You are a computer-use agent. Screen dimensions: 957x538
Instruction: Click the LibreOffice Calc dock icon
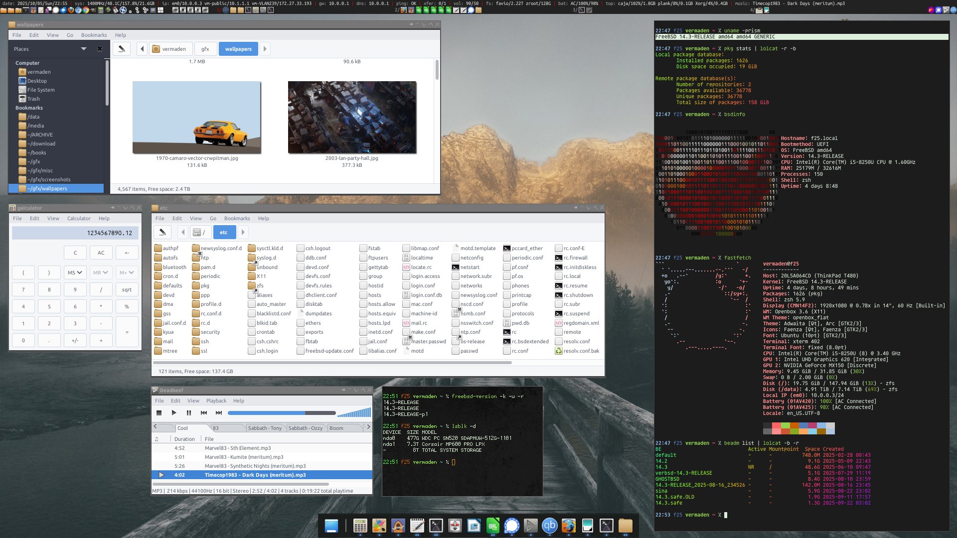click(x=492, y=526)
